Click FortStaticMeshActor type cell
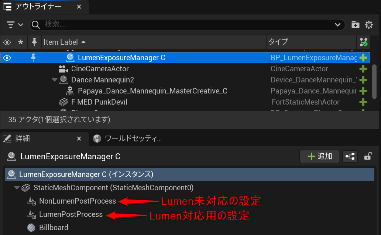Viewport: 381px width, 235px height. click(x=305, y=102)
